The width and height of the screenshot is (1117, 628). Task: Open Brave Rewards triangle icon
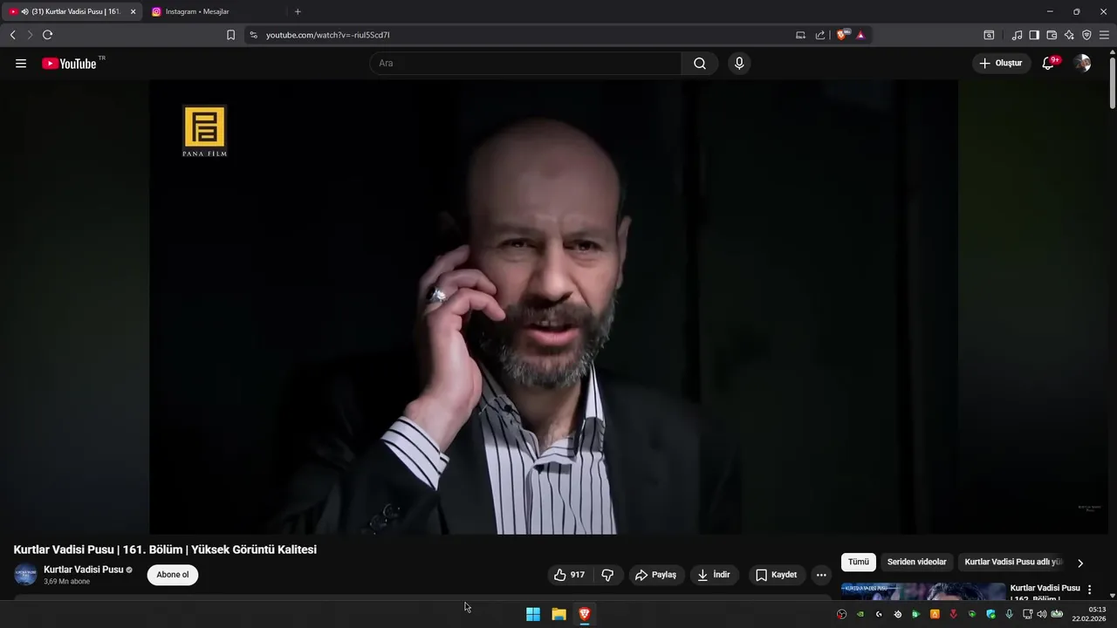point(860,35)
